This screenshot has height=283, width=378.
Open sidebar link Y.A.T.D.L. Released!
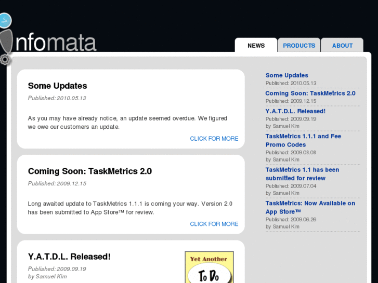coord(295,111)
